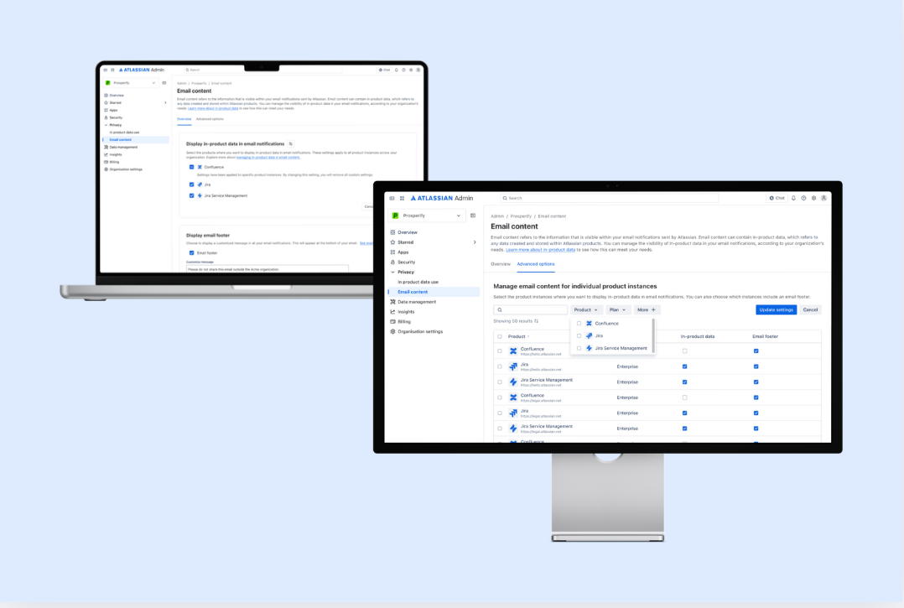Expand the Starred chevron on the monitor
The width and height of the screenshot is (904, 608).
(475, 242)
